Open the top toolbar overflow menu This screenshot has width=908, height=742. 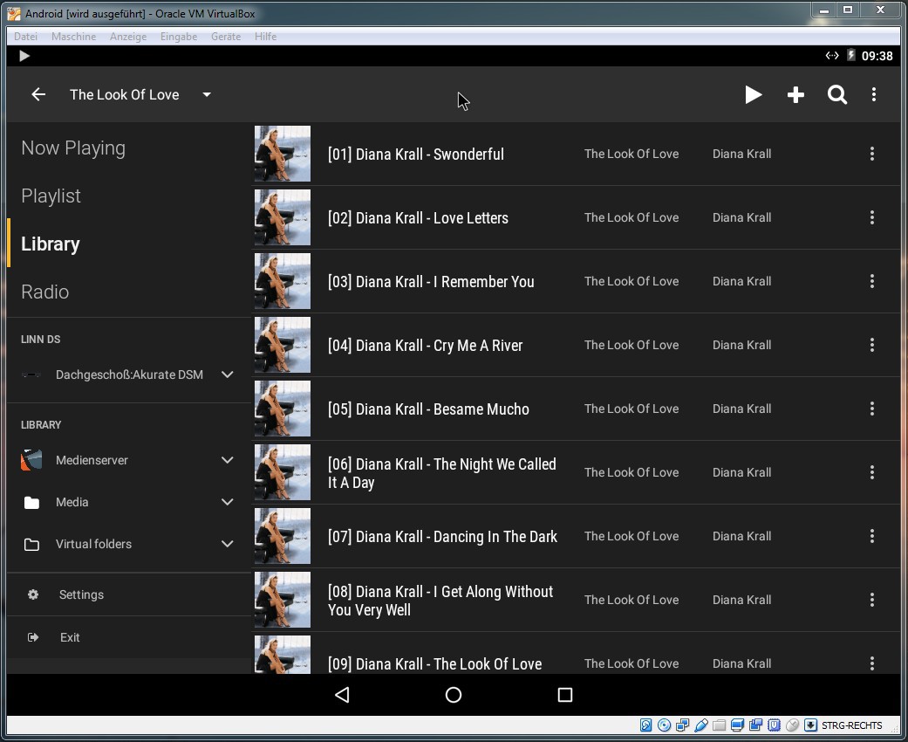click(x=874, y=95)
